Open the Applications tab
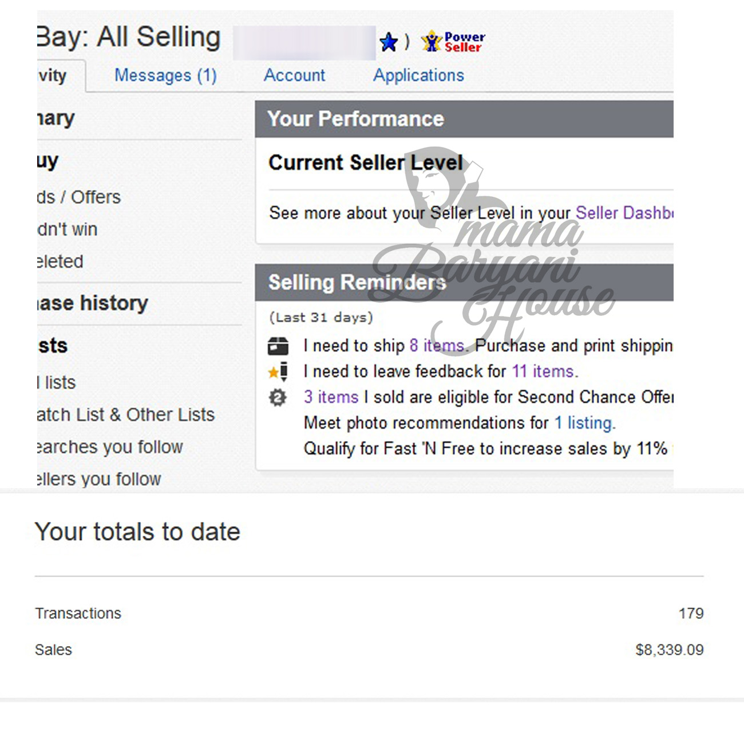 tap(418, 76)
